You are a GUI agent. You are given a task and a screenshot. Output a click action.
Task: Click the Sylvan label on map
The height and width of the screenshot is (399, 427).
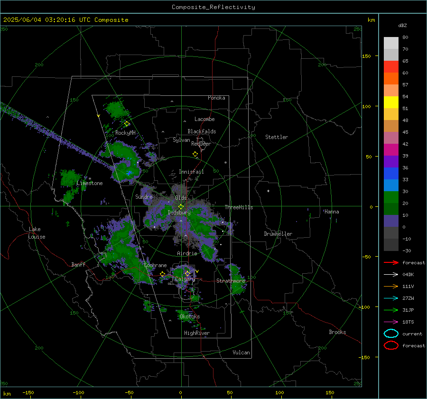(x=181, y=140)
